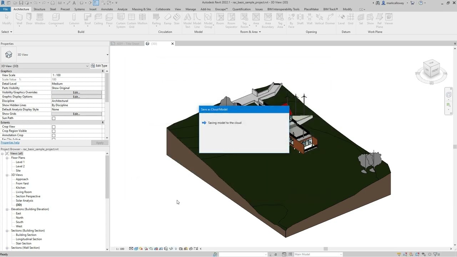Image resolution: width=457 pixels, height=257 pixels.
Task: Pick the Curtain Grid tool
Action: 131,21
